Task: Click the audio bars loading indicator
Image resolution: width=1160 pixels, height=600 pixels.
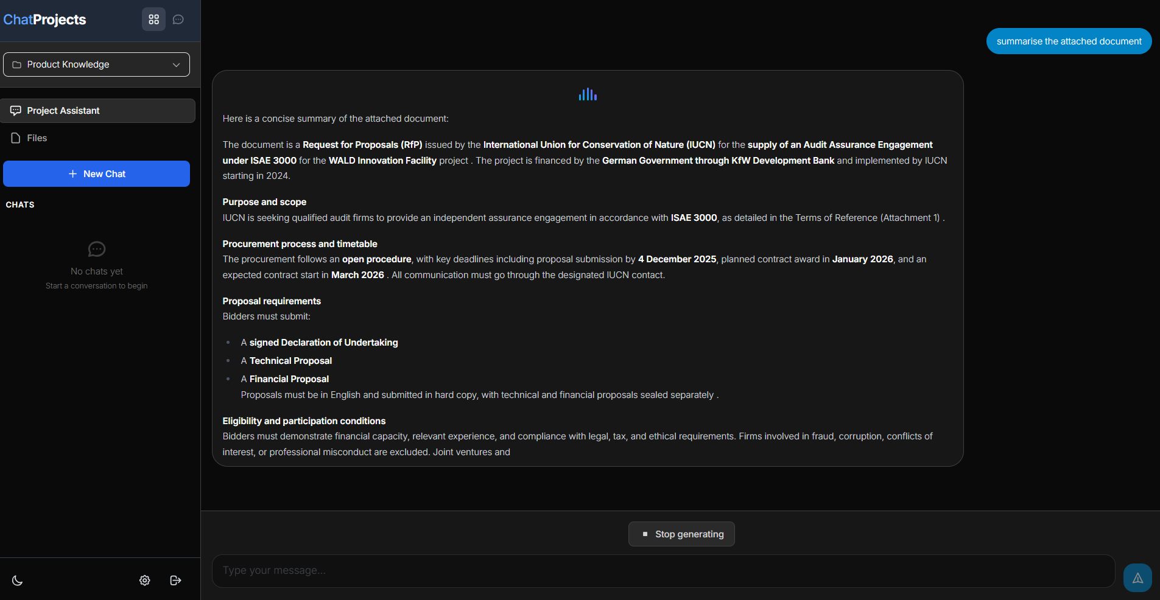Action: (x=588, y=94)
